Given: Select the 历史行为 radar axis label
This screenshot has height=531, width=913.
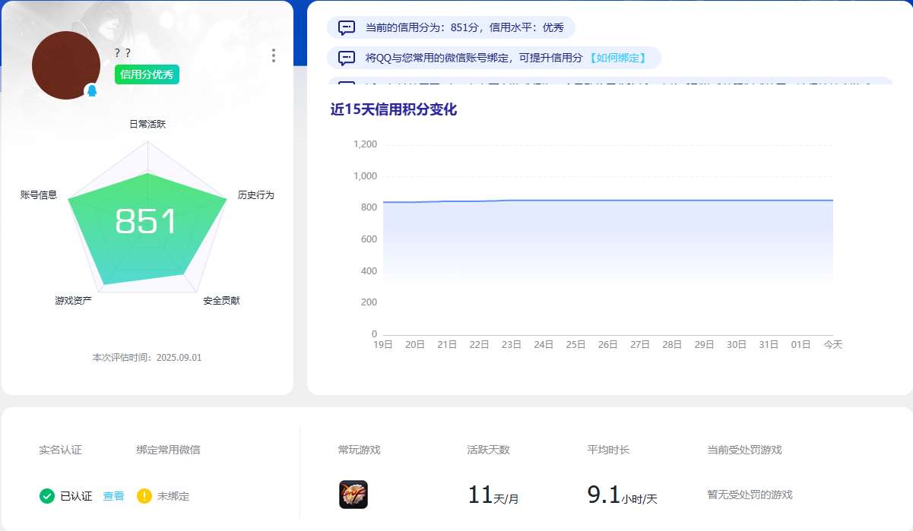Looking at the screenshot, I should pos(255,195).
